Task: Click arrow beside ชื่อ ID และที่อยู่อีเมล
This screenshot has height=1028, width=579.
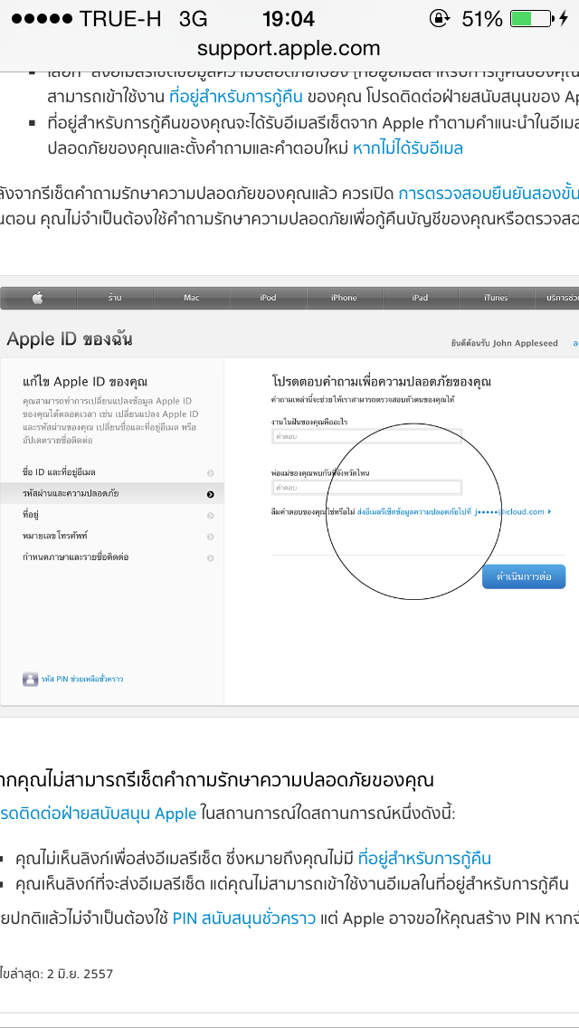Action: 211,473
